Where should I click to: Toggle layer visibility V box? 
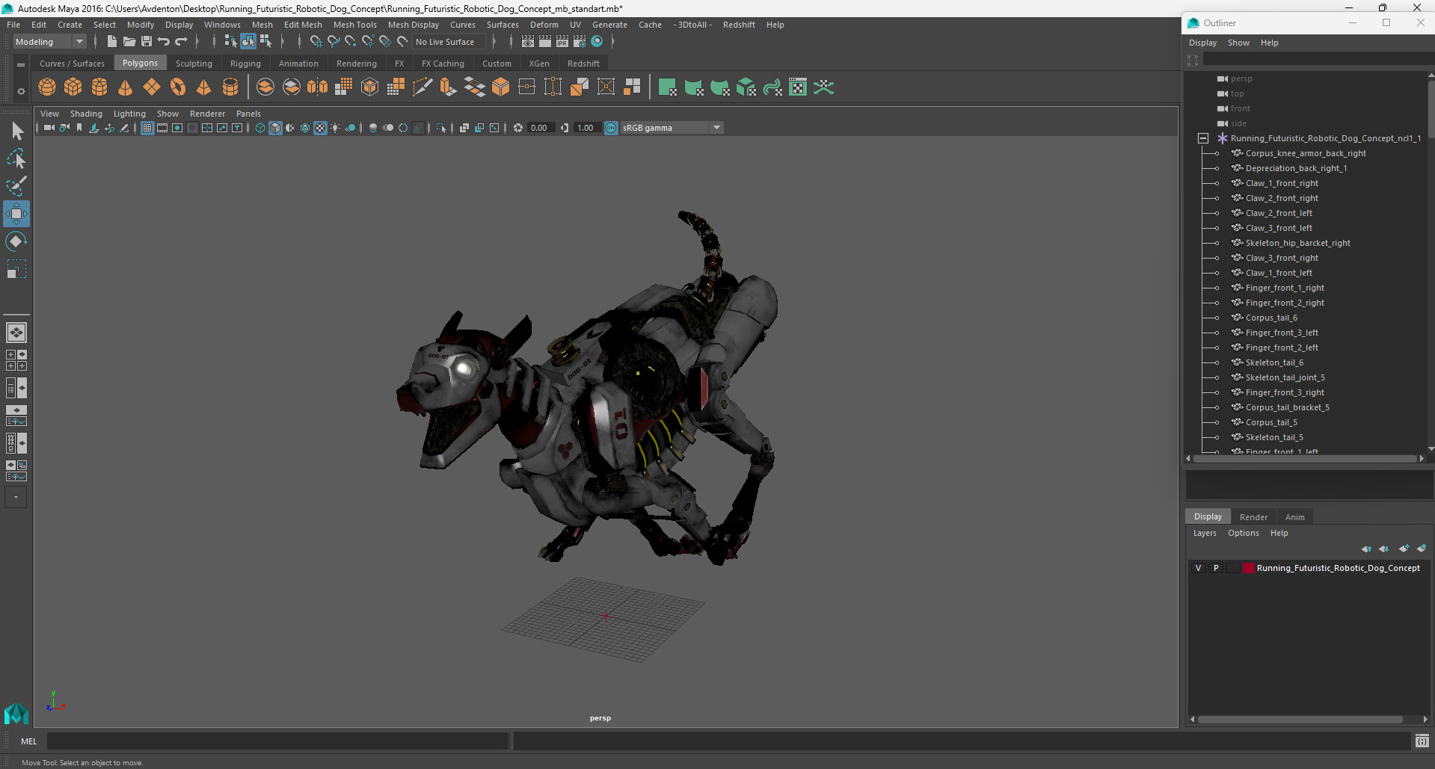tap(1198, 568)
